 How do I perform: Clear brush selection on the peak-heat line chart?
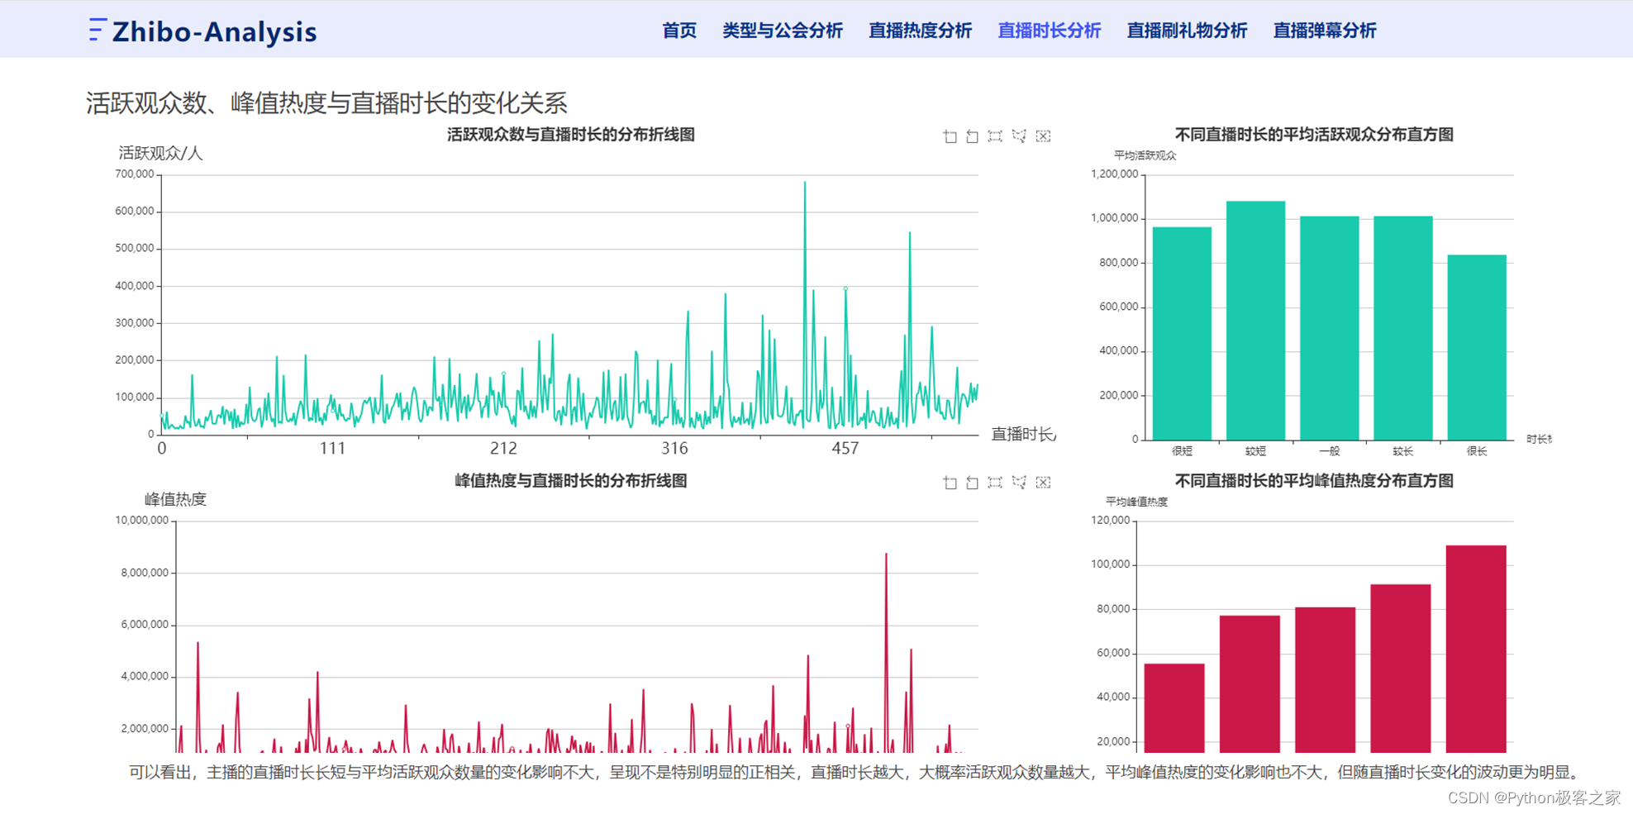point(1043,483)
